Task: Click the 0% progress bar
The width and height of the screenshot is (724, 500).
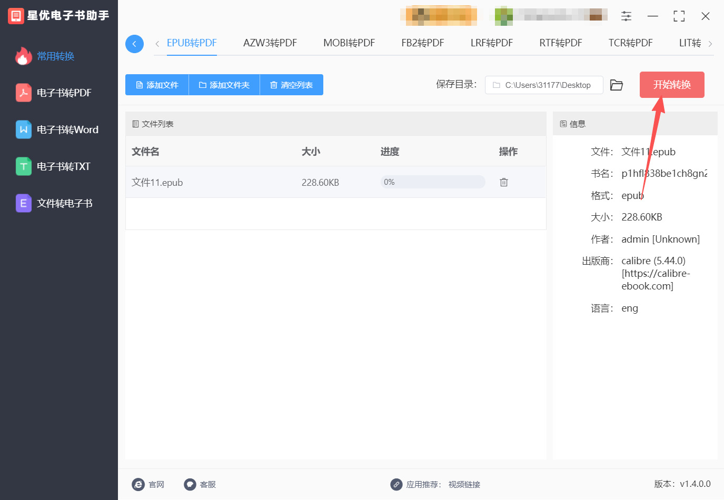Action: 432,182
